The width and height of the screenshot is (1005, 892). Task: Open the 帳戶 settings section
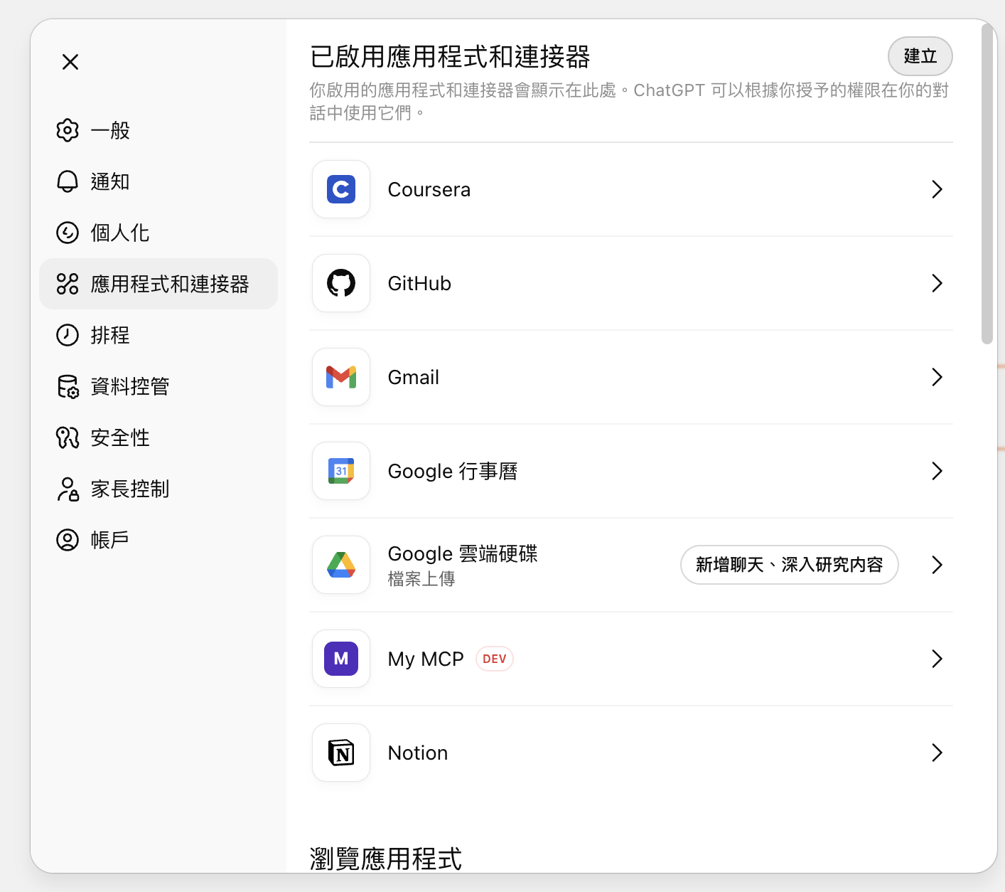click(x=109, y=540)
